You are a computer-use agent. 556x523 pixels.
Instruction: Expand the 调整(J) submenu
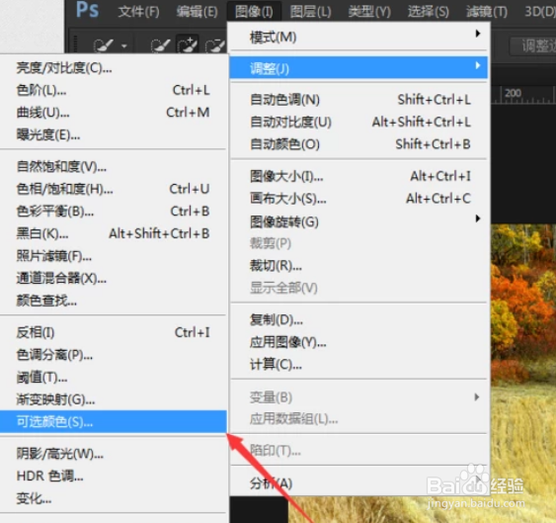click(x=358, y=67)
